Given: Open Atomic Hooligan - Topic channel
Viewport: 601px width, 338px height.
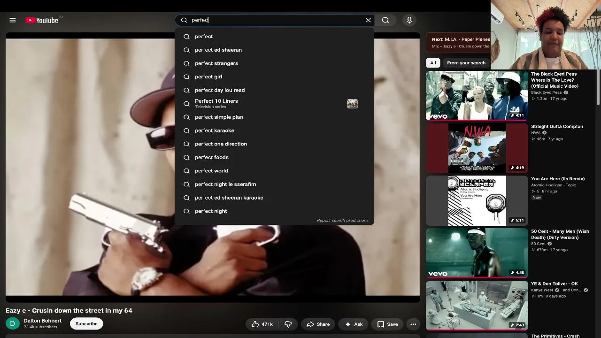Looking at the screenshot, I should click(x=553, y=185).
